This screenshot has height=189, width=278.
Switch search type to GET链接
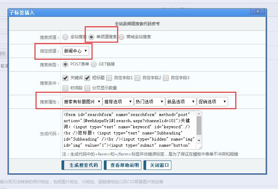coord(94,64)
